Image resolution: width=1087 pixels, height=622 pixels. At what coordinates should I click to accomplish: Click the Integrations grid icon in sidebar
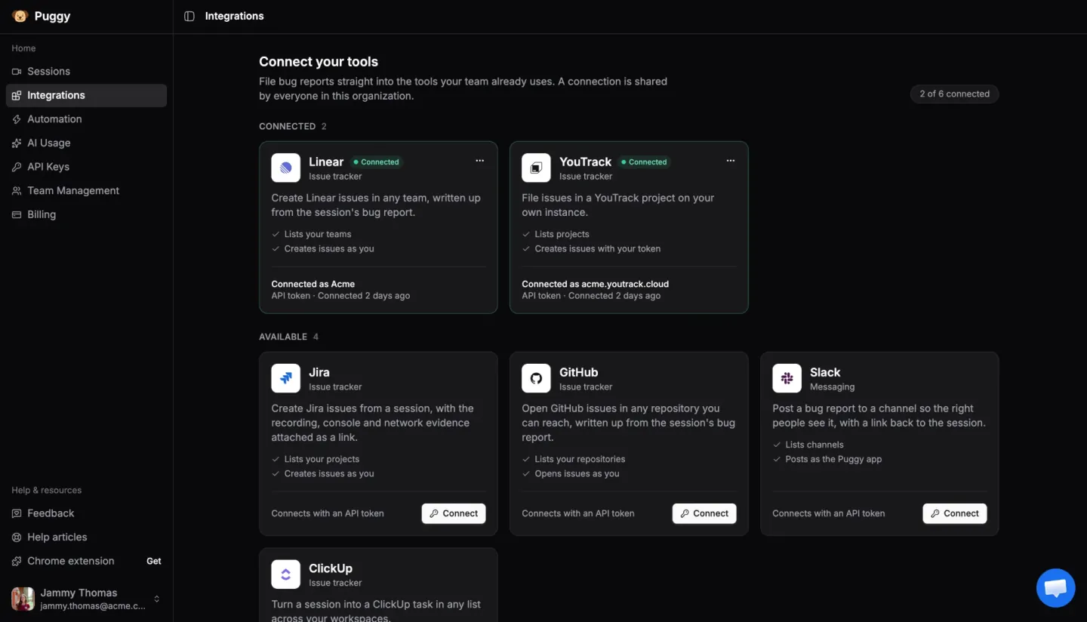[x=17, y=95]
